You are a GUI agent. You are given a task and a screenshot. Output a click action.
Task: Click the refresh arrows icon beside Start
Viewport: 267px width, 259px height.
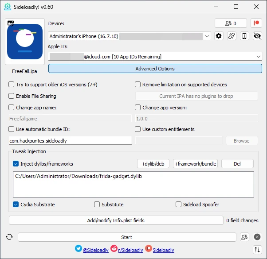pos(9,237)
